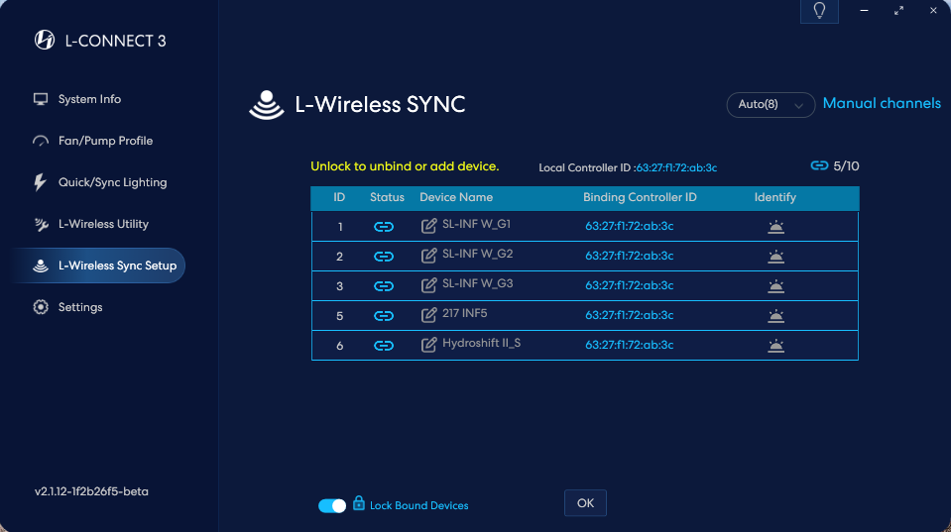Click the local controller ID value
951x532 pixels.
tap(676, 168)
